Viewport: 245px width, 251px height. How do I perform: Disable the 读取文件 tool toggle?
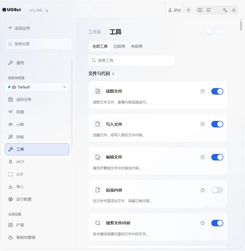pos(217,91)
